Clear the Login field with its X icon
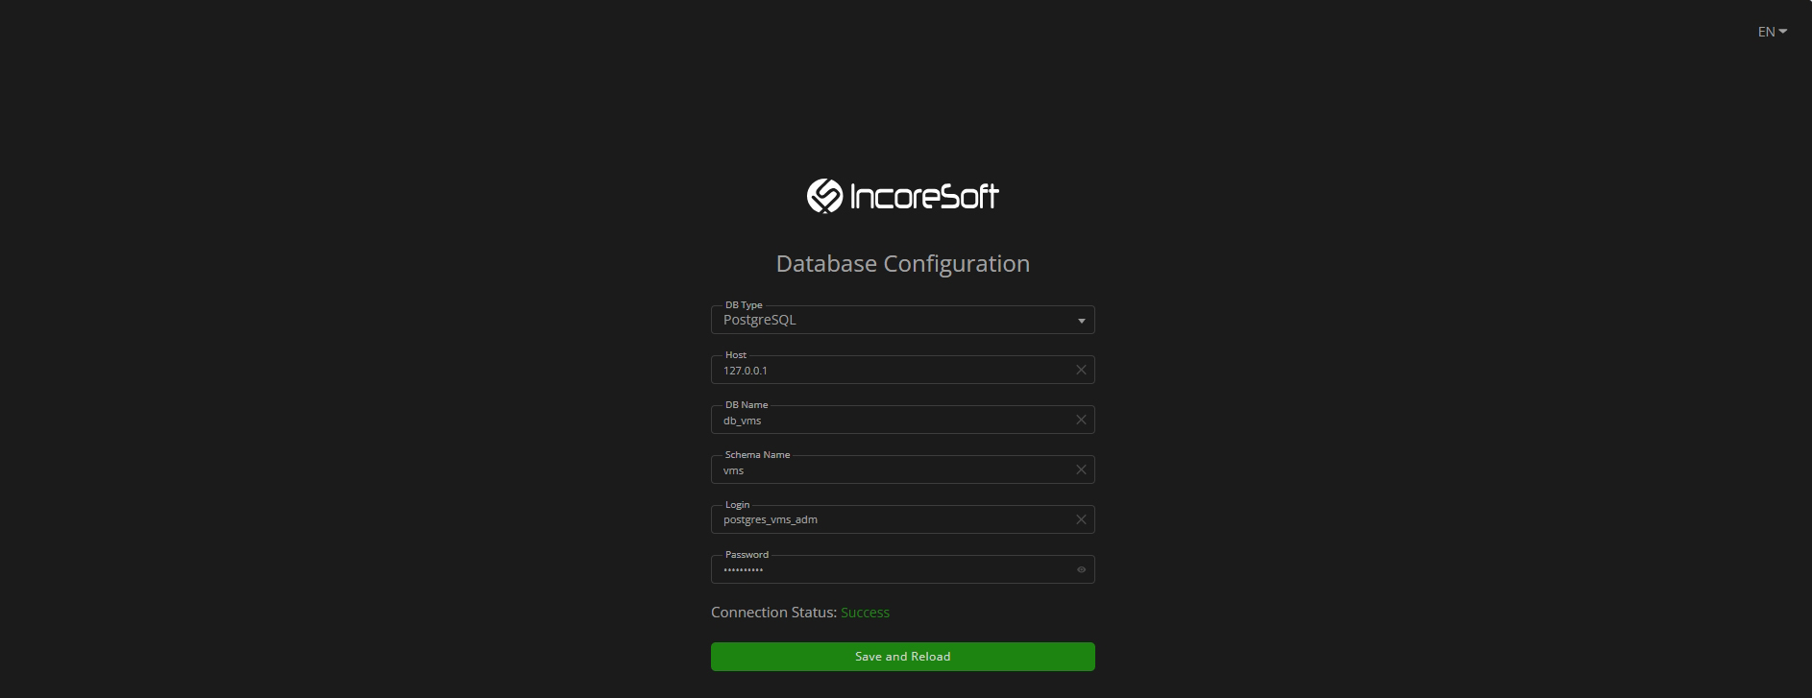Screen dimensions: 1812x698 (x=1081, y=519)
